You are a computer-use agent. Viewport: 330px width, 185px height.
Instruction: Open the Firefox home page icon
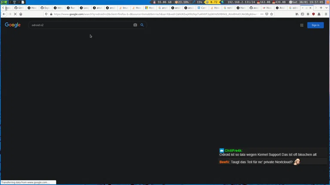[x=21, y=14]
